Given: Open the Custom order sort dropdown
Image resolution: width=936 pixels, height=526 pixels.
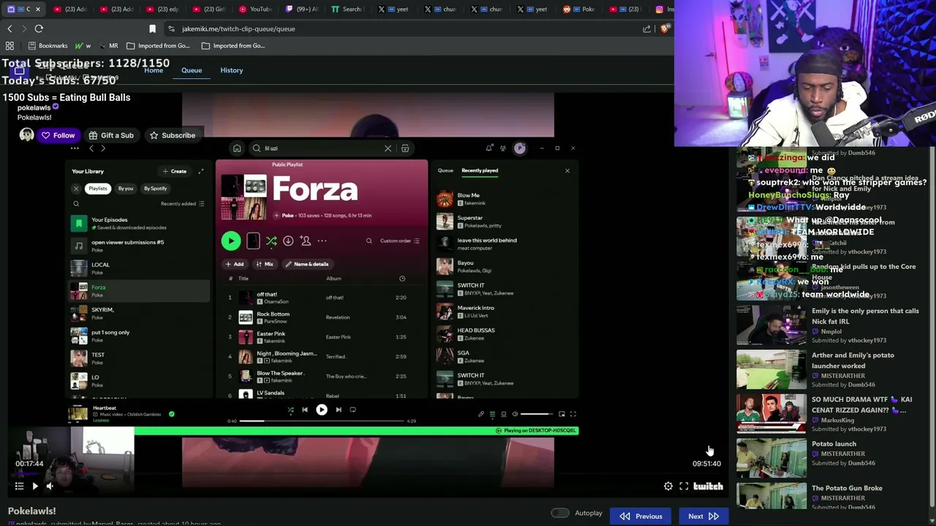Looking at the screenshot, I should tap(400, 240).
